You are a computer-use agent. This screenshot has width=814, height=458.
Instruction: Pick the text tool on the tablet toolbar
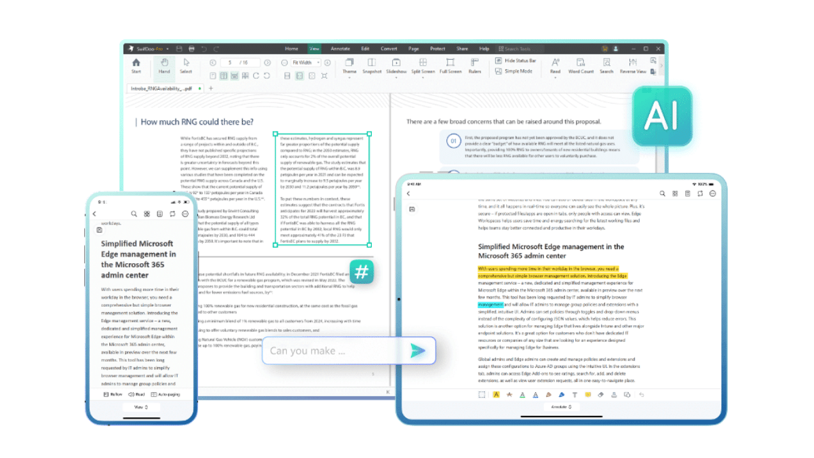(x=575, y=395)
